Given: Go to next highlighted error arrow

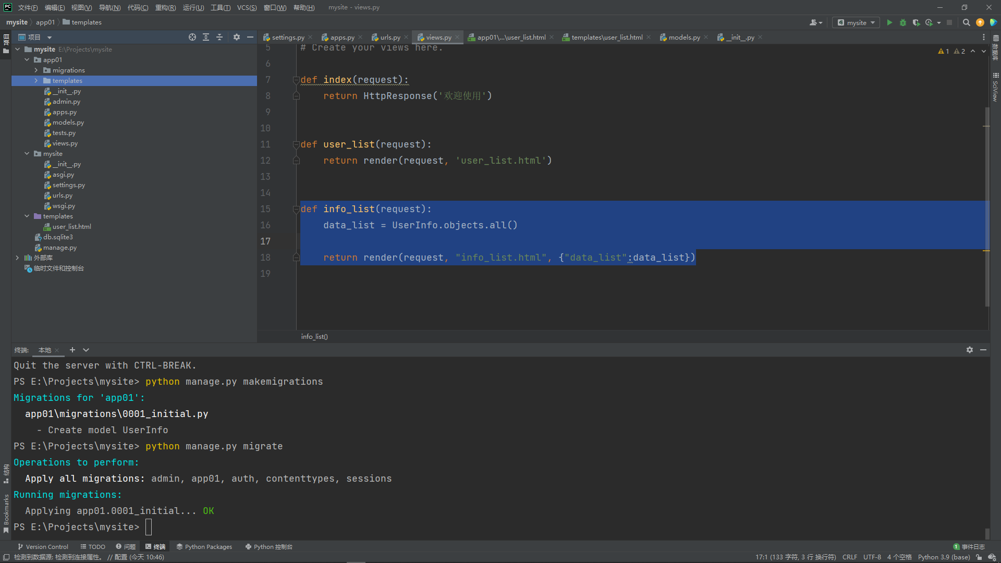Looking at the screenshot, I should pos(984,51).
